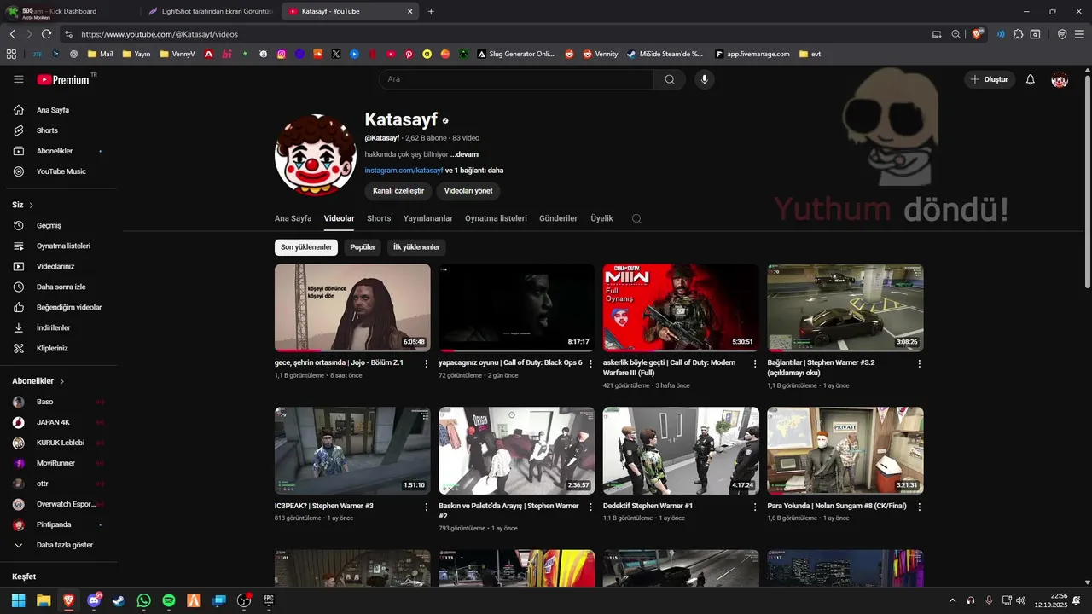The width and height of the screenshot is (1092, 614).
Task: Select the İlk yüklenenler filter chip
Action: [x=416, y=247]
